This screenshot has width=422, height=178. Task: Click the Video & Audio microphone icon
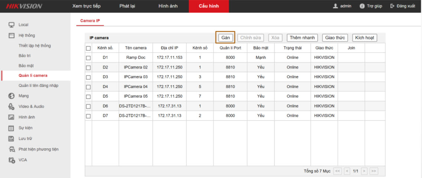(x=12, y=106)
